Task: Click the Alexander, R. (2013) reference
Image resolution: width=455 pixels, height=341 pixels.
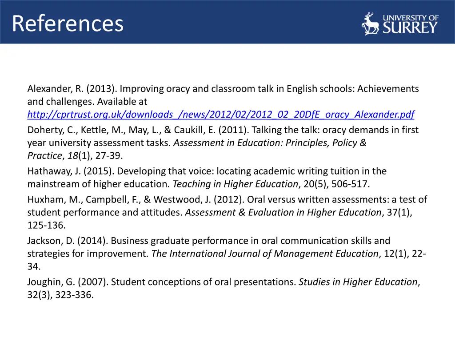Action: click(223, 102)
